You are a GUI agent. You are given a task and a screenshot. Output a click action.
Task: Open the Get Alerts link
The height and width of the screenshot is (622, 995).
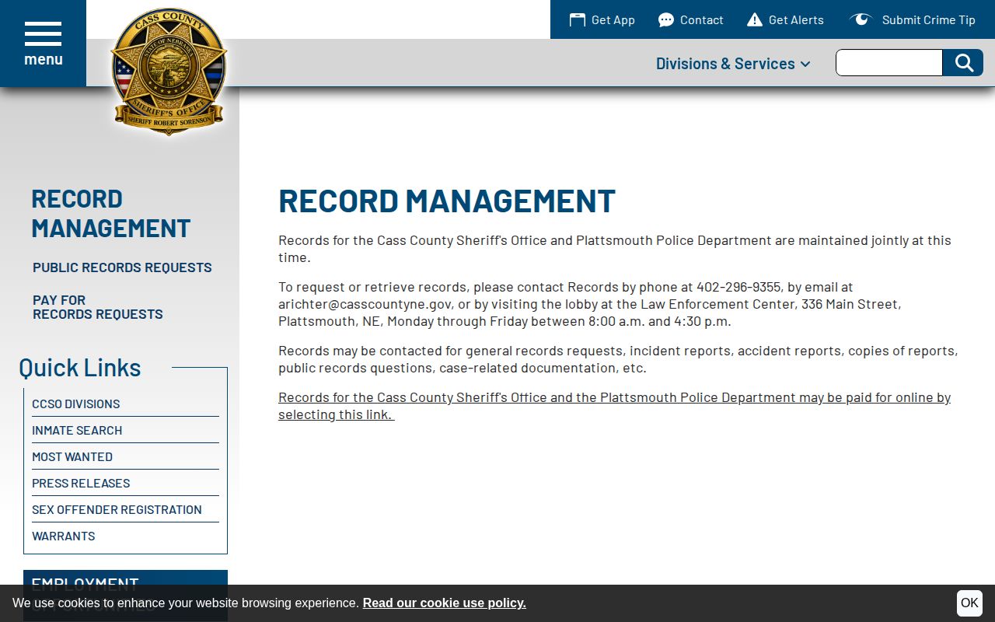[x=785, y=20]
